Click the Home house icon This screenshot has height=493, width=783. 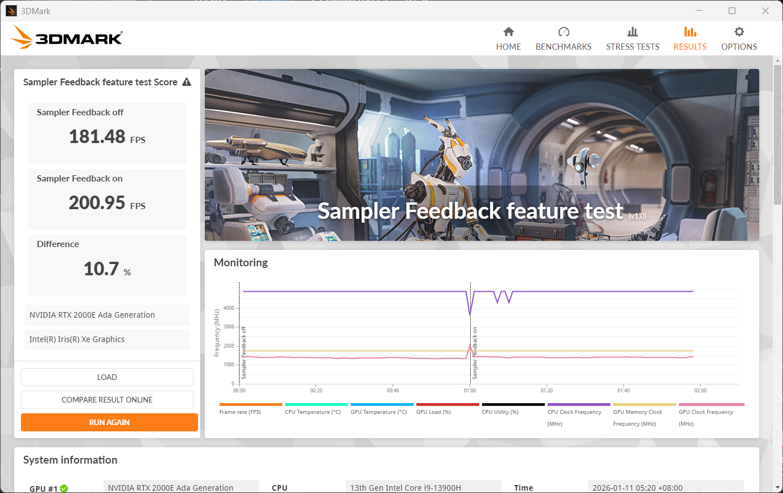[x=508, y=32]
